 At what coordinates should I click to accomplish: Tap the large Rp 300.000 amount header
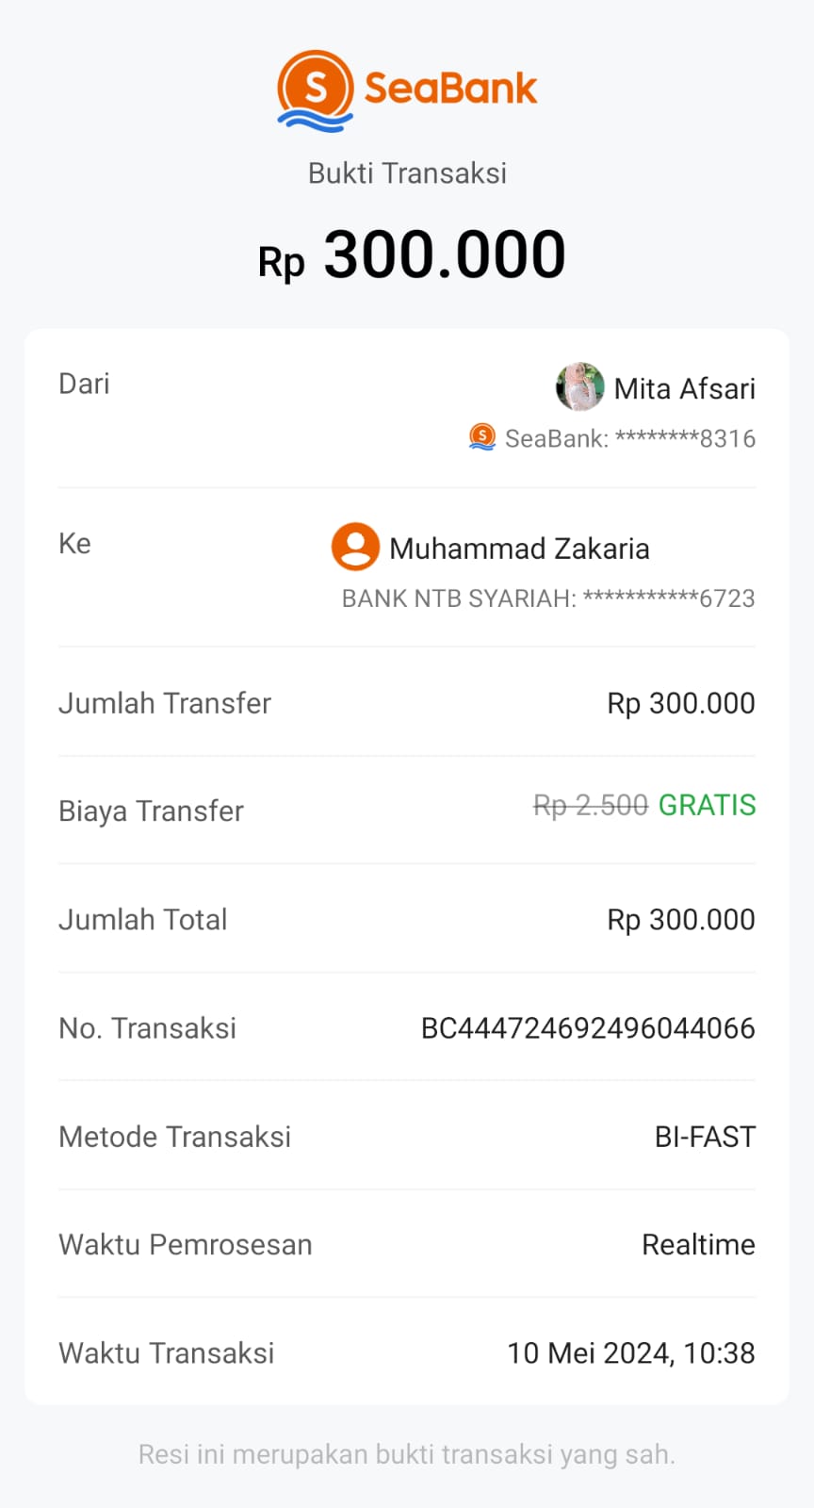click(412, 255)
